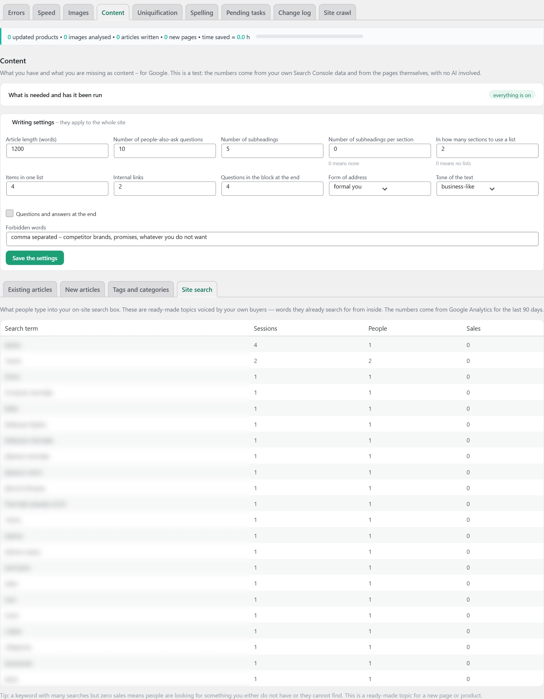The height and width of the screenshot is (699, 544).
Task: Switch to Existing articles sub-tab
Action: pos(30,289)
